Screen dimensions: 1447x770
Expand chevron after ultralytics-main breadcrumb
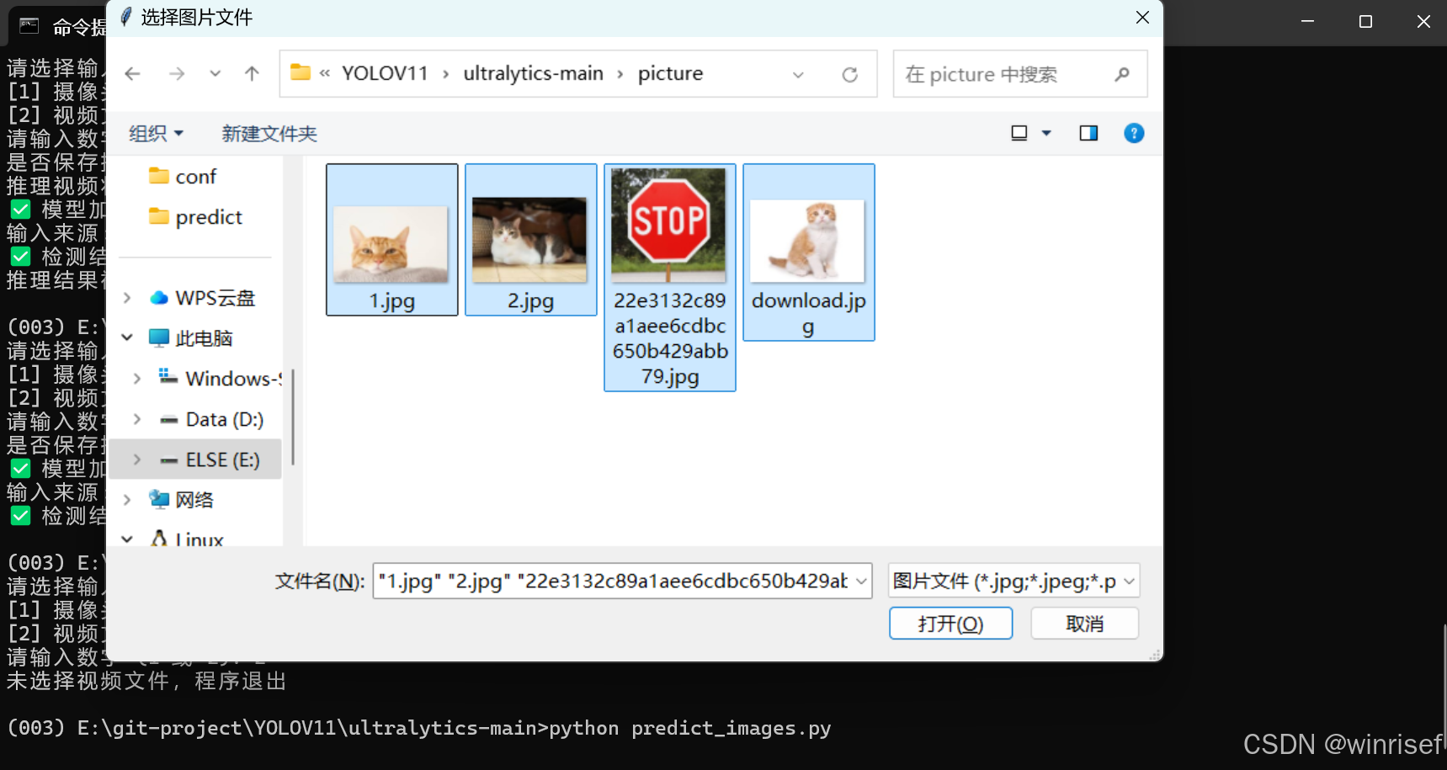[620, 75]
